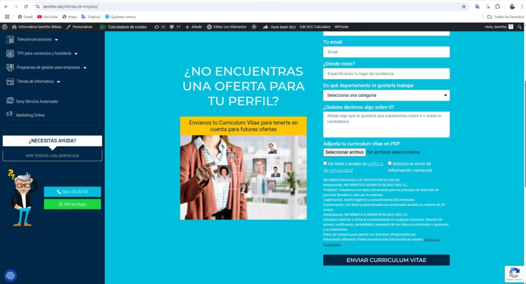Open the site info icon in address bar
This screenshot has width=526, height=284.
(x=37, y=6)
